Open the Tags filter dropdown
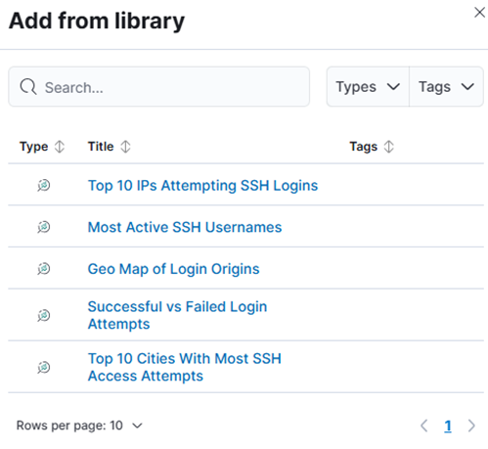 click(446, 87)
